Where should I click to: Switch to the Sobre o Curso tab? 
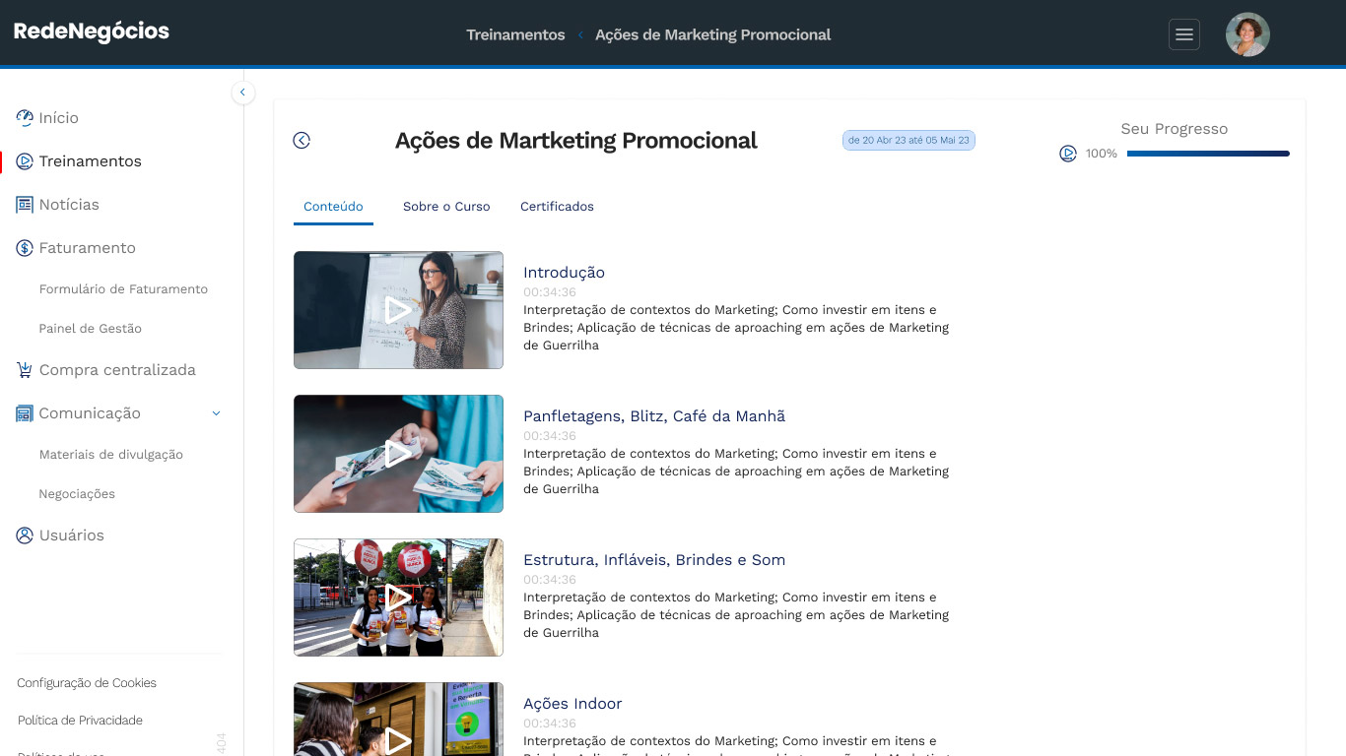[x=446, y=207]
